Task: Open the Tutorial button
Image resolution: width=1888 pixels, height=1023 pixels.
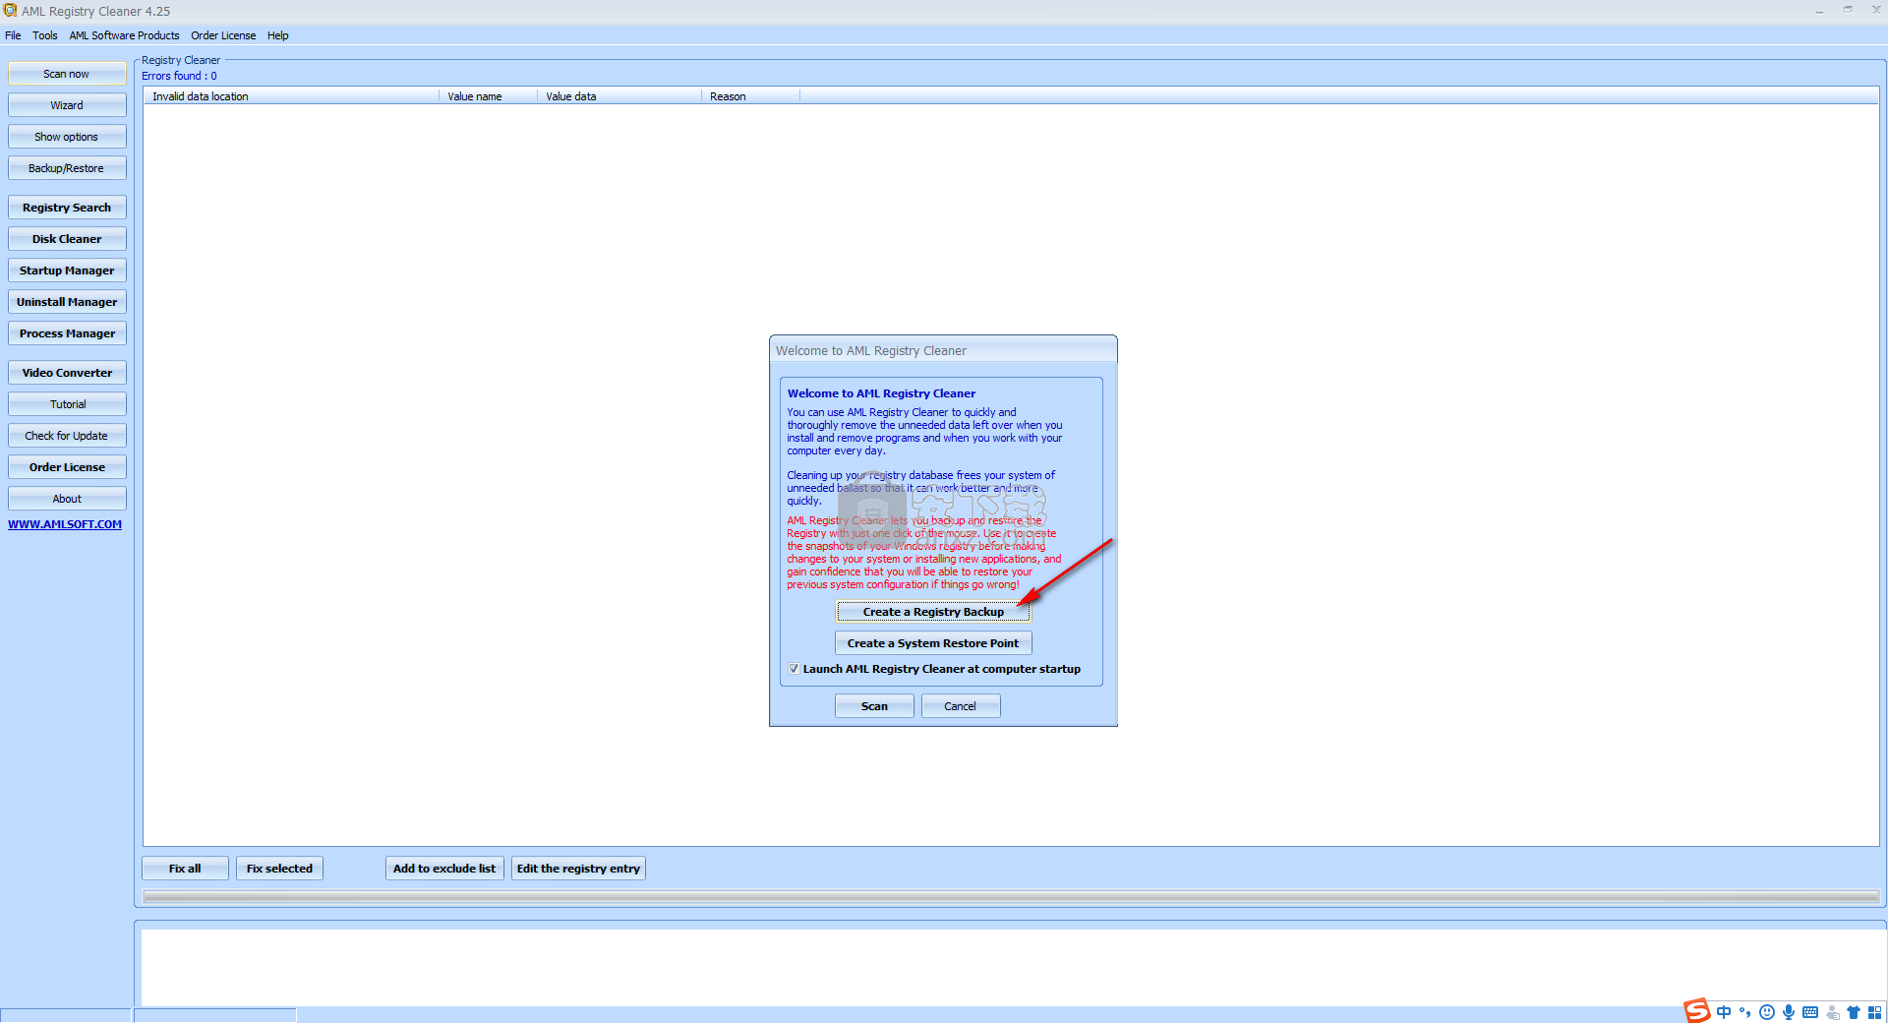Action: click(67, 404)
